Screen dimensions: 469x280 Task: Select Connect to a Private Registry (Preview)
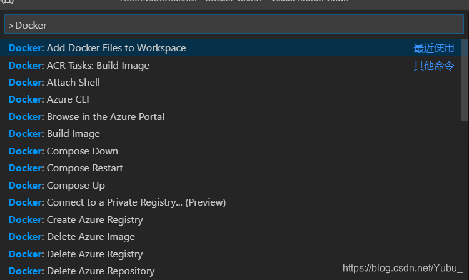[x=230, y=202]
